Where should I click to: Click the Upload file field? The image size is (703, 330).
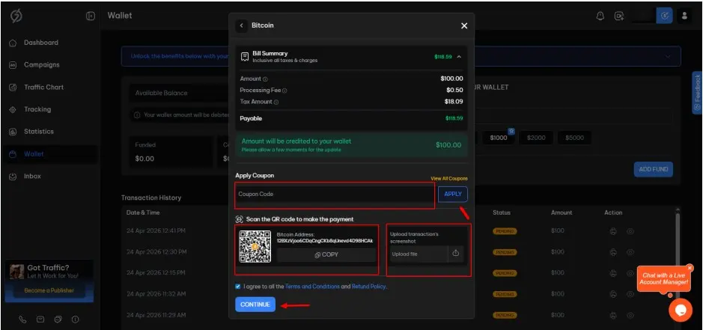pos(419,254)
